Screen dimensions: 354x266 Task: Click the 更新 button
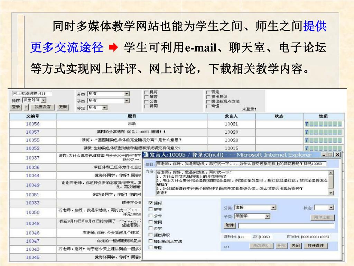(63, 107)
